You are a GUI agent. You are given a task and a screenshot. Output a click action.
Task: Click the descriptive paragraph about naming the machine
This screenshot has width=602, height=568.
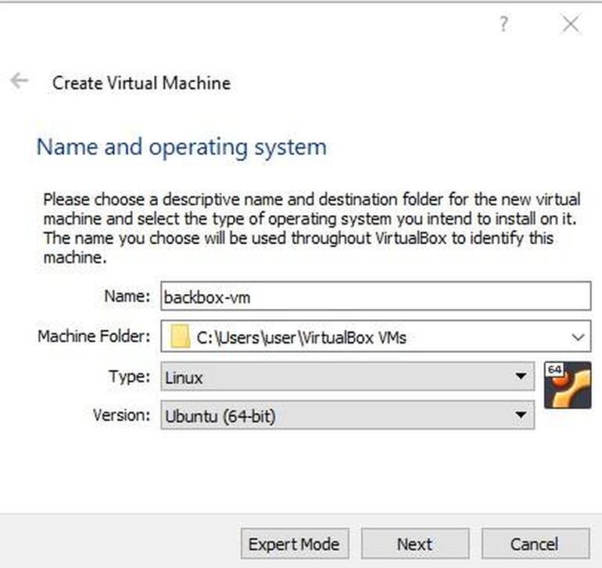311,228
